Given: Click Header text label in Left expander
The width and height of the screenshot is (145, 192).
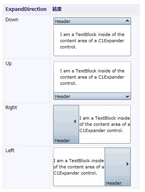Looking at the screenshot, I should point(114,183).
